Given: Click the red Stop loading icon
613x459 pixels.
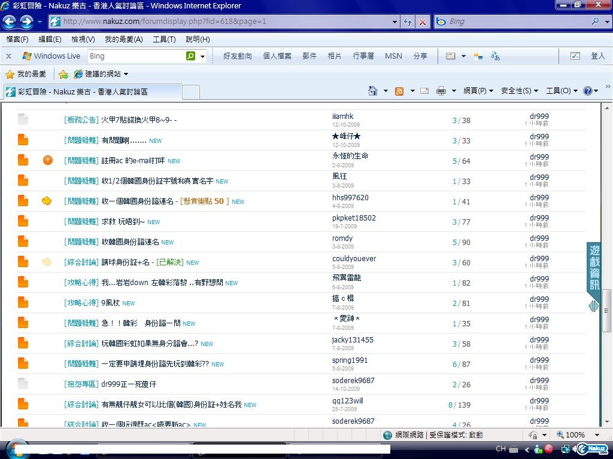Looking at the screenshot, I should coord(423,22).
